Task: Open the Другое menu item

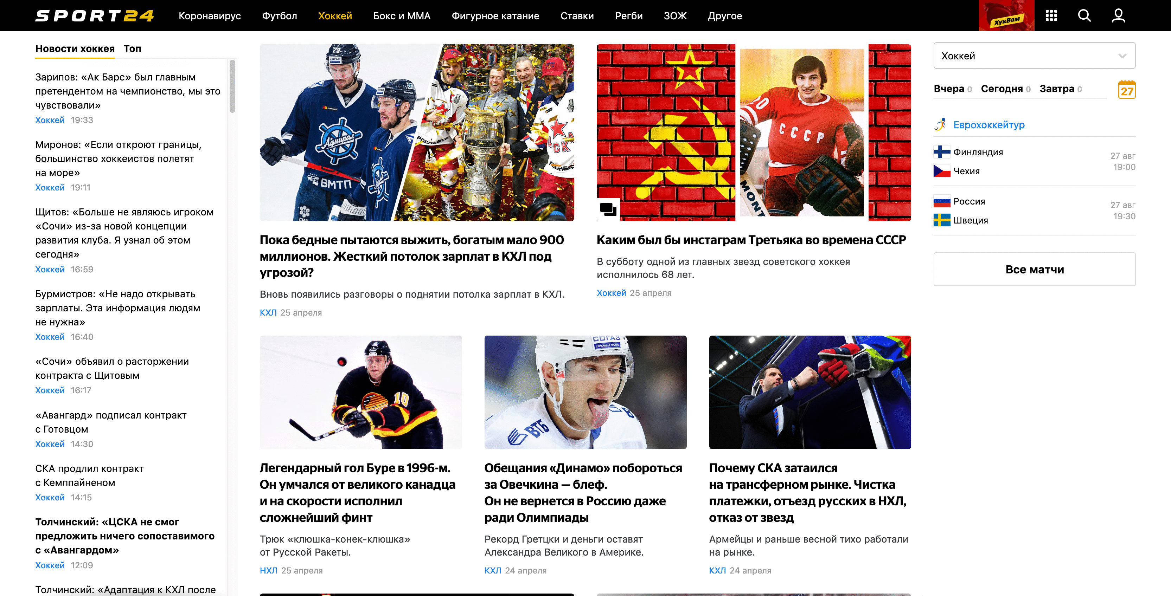Action: 725,16
